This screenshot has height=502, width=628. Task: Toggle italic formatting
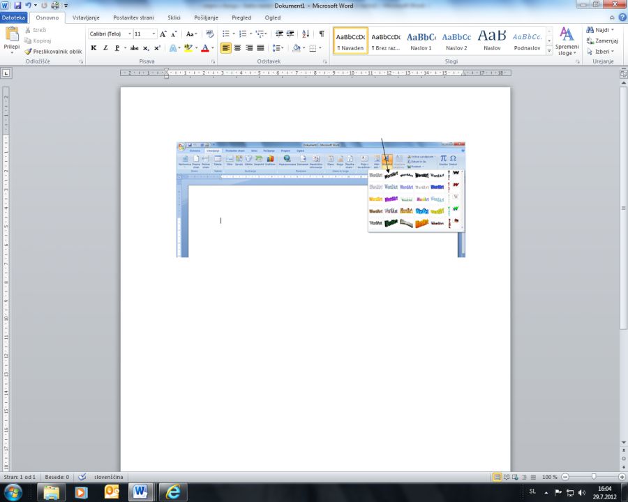(105, 48)
